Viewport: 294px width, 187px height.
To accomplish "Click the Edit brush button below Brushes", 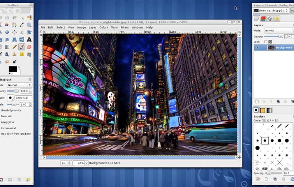I will coord(258,179).
